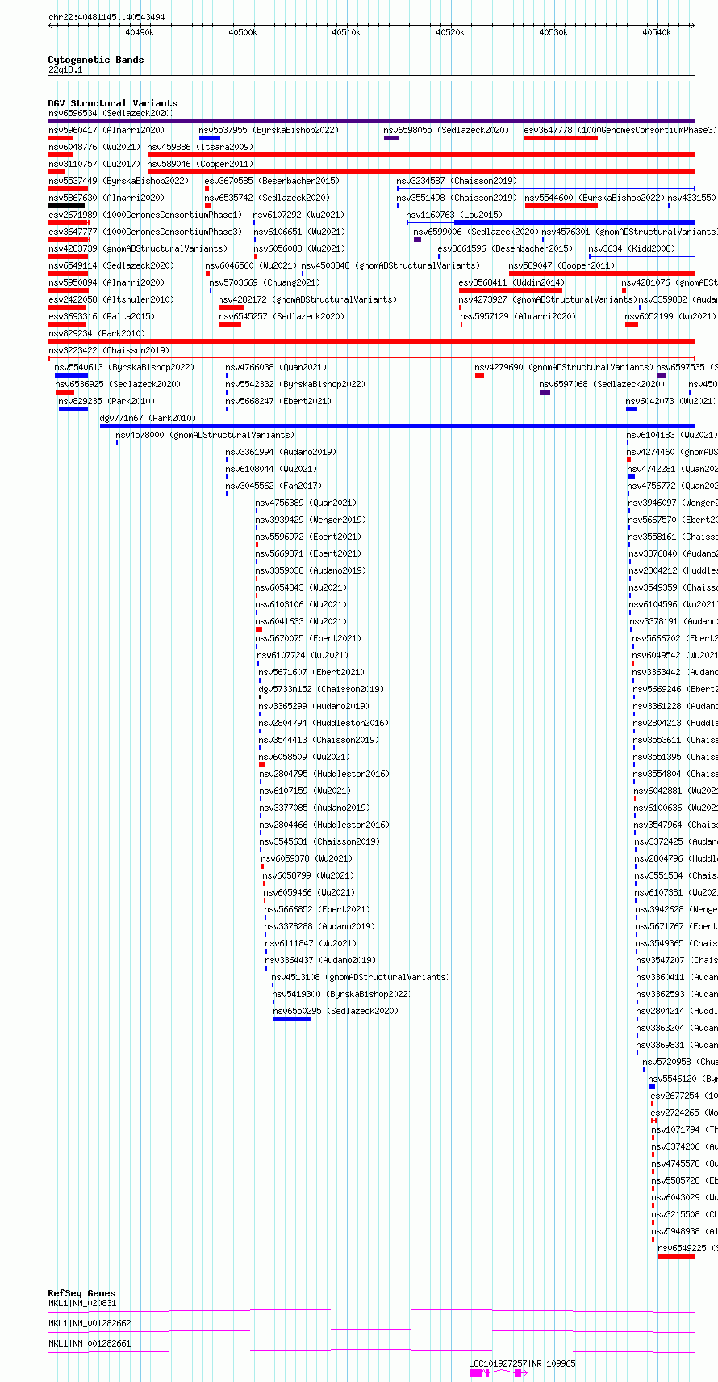Select nsv6597068 (Sedlazeck2020) label

point(603,384)
